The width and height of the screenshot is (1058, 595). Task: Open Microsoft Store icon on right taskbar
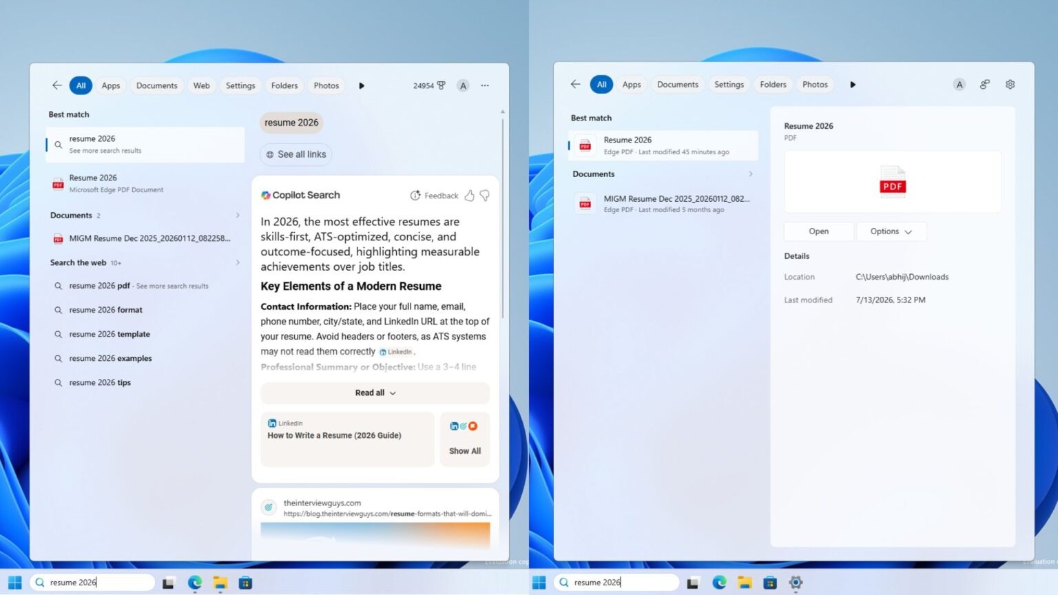coord(770,583)
